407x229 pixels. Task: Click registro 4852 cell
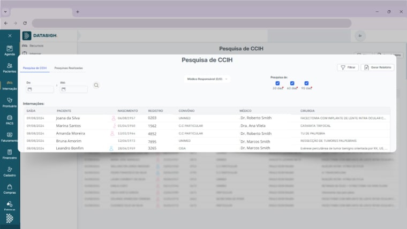152,134
